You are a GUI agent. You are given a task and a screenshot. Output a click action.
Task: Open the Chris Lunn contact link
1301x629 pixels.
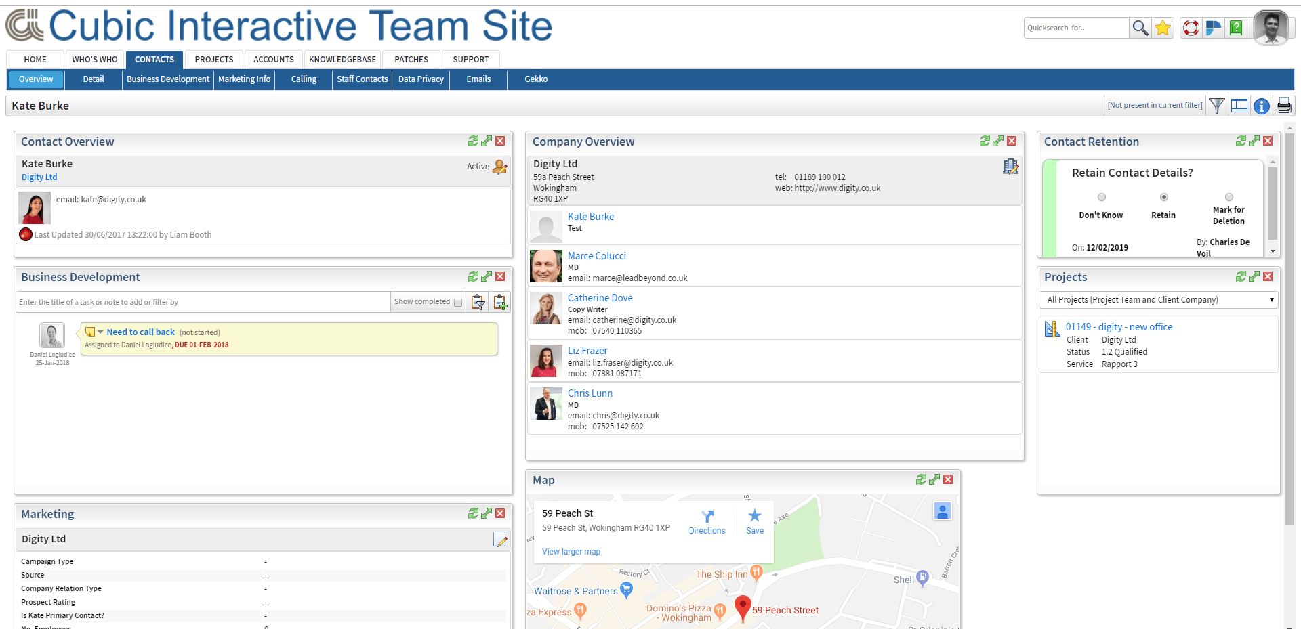pyautogui.click(x=590, y=393)
